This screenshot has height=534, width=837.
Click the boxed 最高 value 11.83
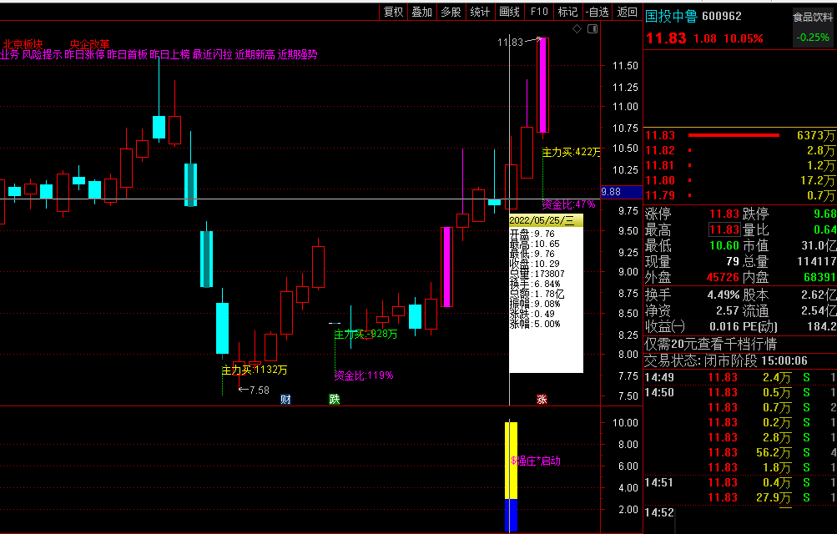[724, 230]
